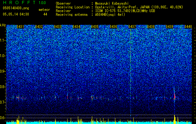The width and height of the screenshot is (196, 124).
Task: Click the 0431 time marker
Action: [20, 27]
